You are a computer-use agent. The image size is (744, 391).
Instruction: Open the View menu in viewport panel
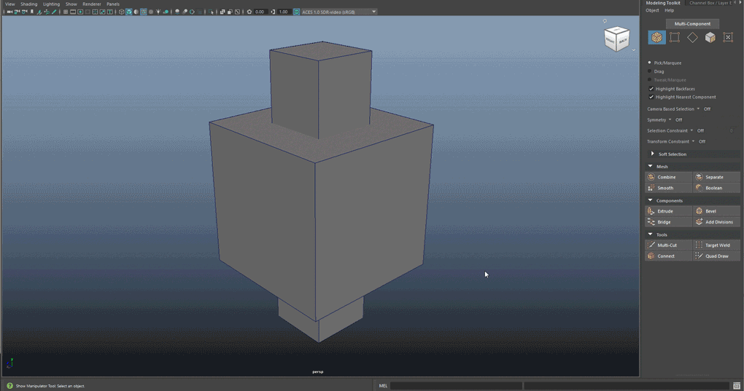9,4
